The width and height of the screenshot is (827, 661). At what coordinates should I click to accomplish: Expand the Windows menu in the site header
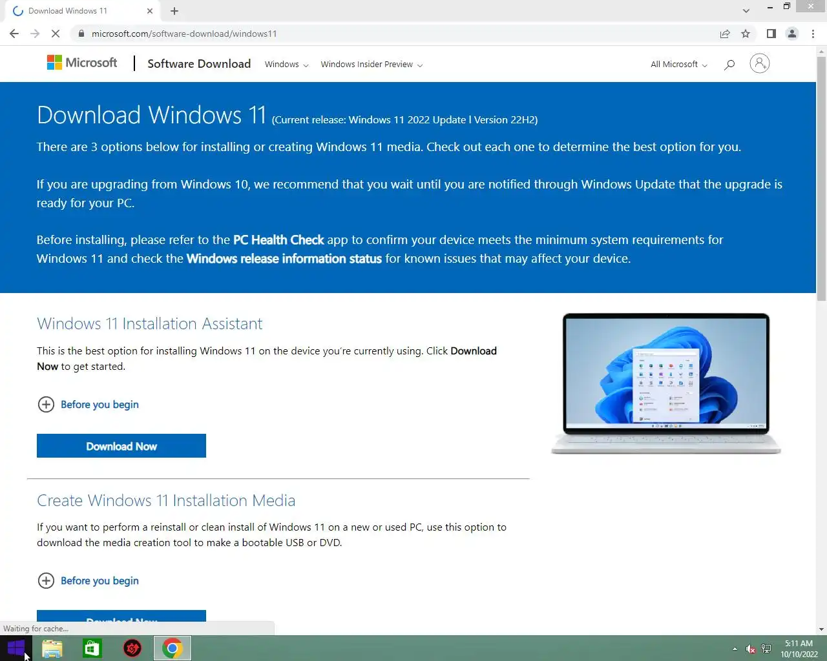coord(287,64)
